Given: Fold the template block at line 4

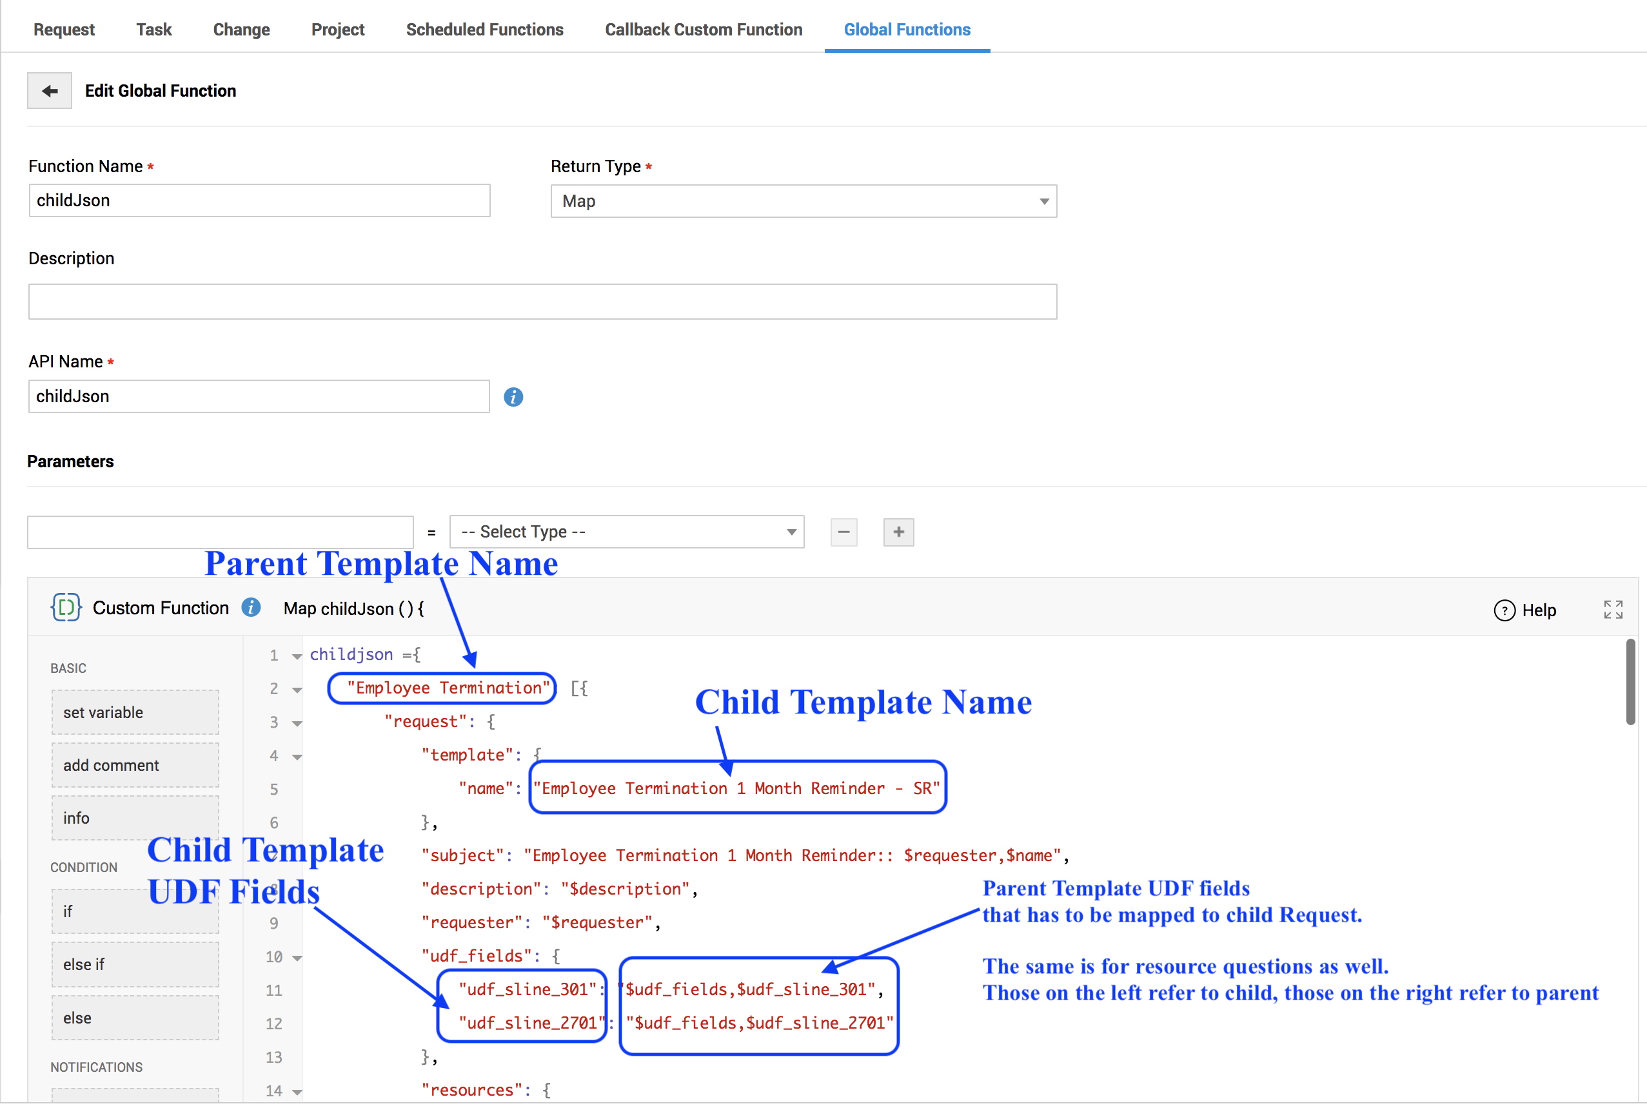Looking at the screenshot, I should click(297, 757).
